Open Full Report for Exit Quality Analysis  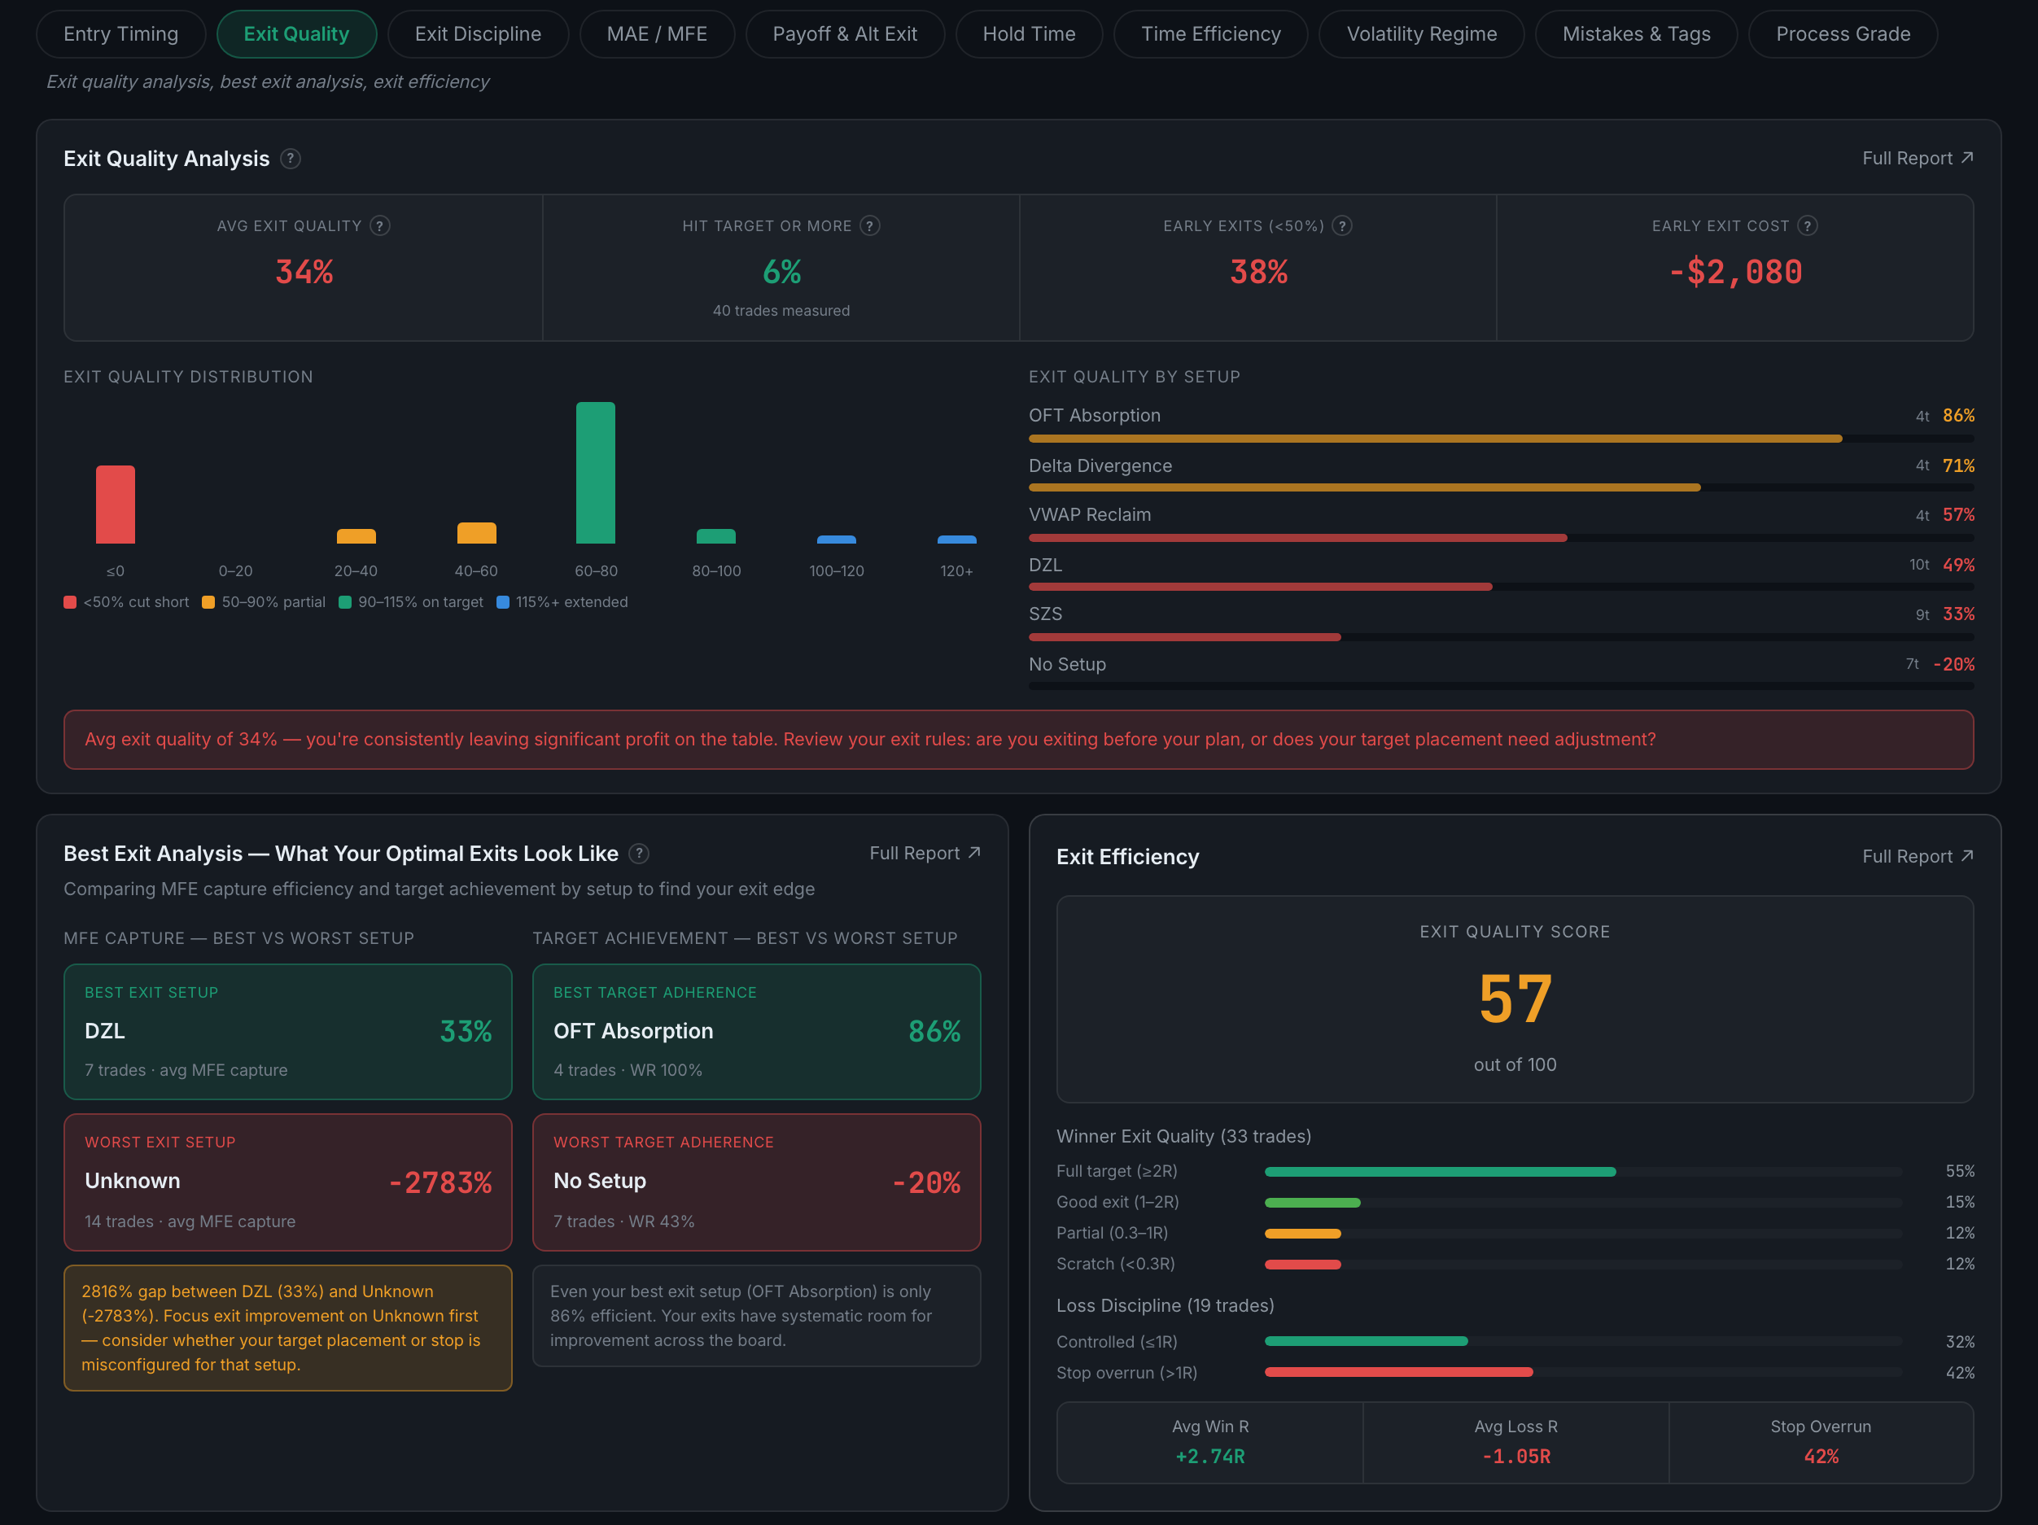(1918, 159)
